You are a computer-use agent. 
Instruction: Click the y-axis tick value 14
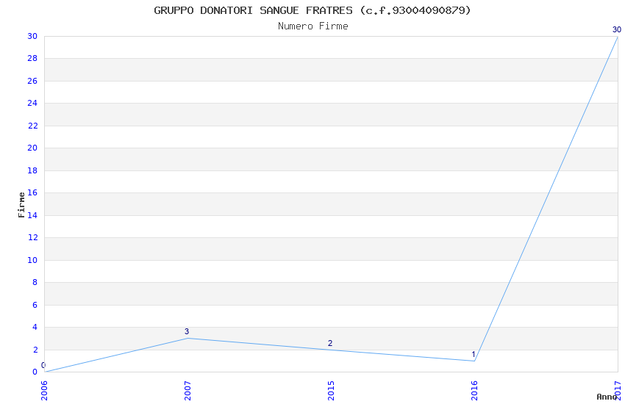[32, 215]
